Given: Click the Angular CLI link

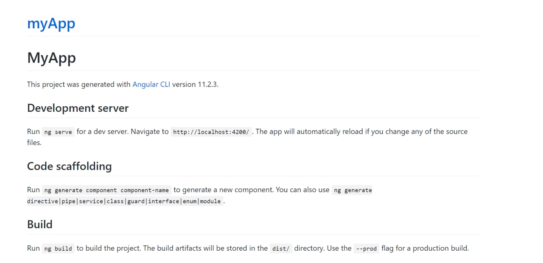Looking at the screenshot, I should tap(151, 84).
